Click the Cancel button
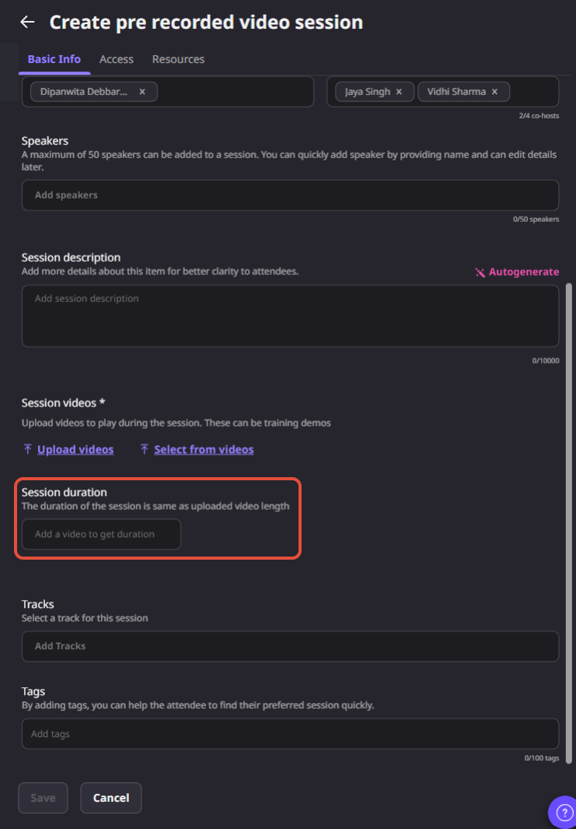Image resolution: width=576 pixels, height=829 pixels. 111,798
